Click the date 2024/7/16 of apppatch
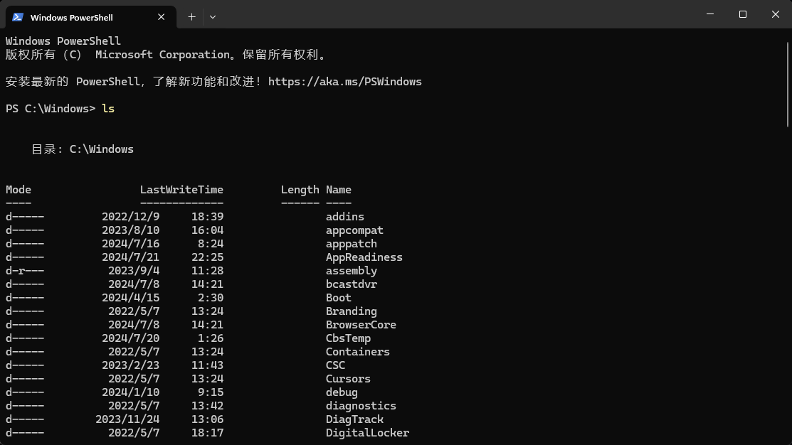The image size is (792, 445). coord(131,245)
